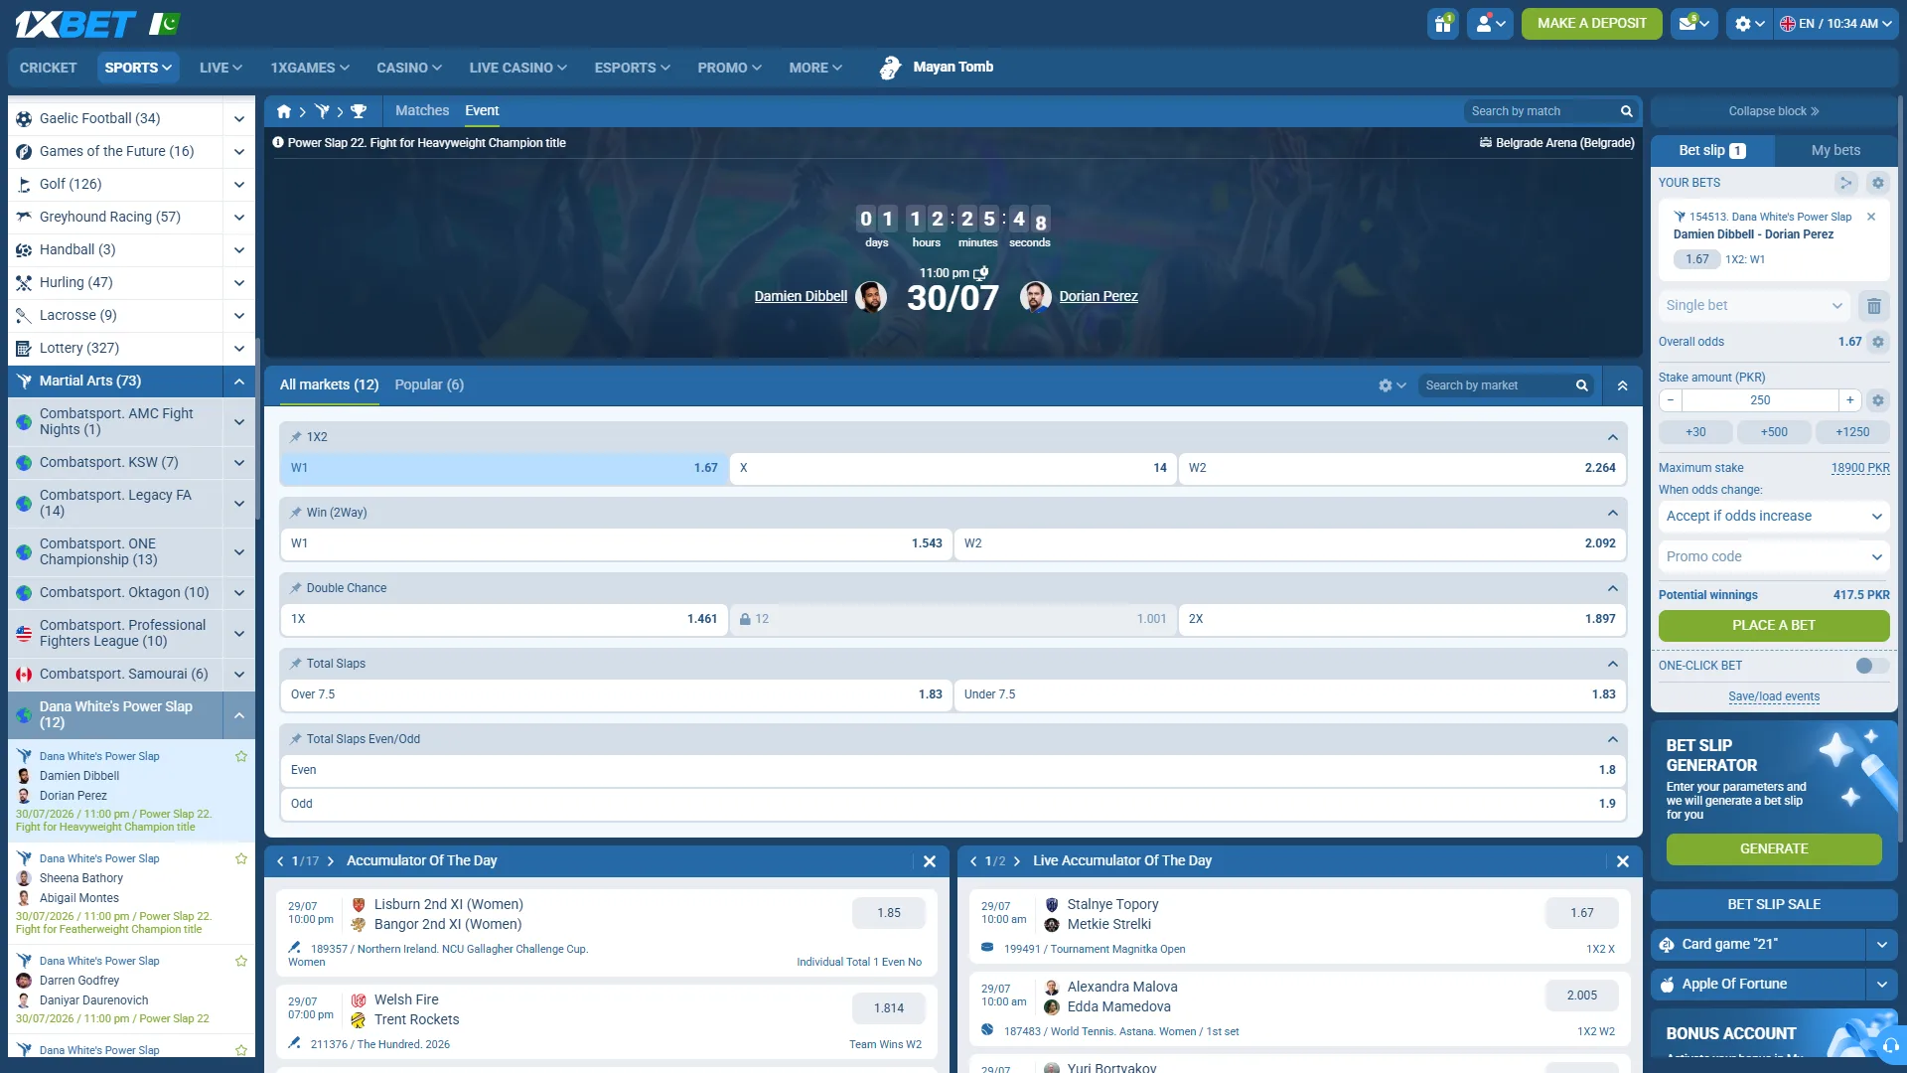Image resolution: width=1907 pixels, height=1073 pixels.
Task: Remove Damien Dibbell bet from slip
Action: pos(1871,217)
